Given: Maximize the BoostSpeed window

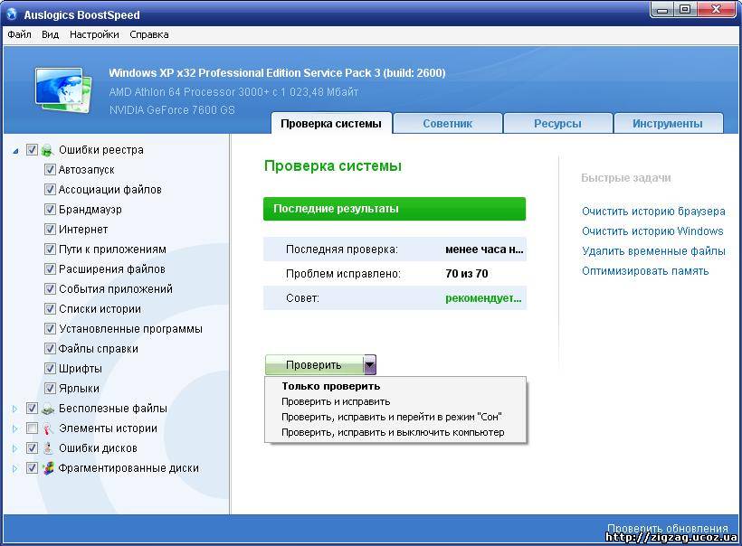Looking at the screenshot, I should pos(684,10).
